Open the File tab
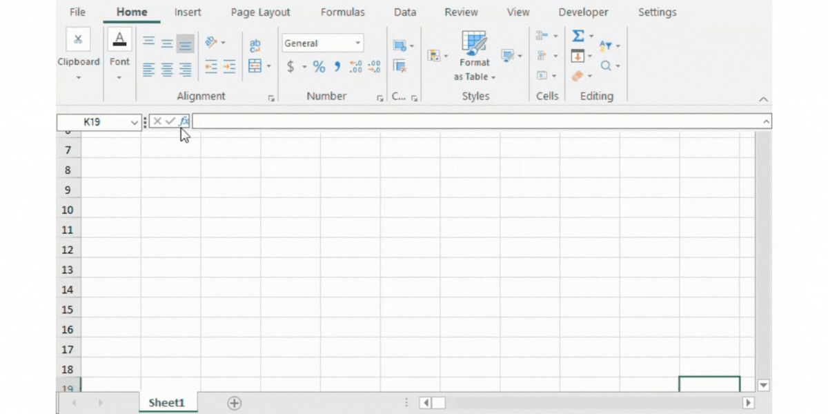The width and height of the screenshot is (828, 414). 78,12
